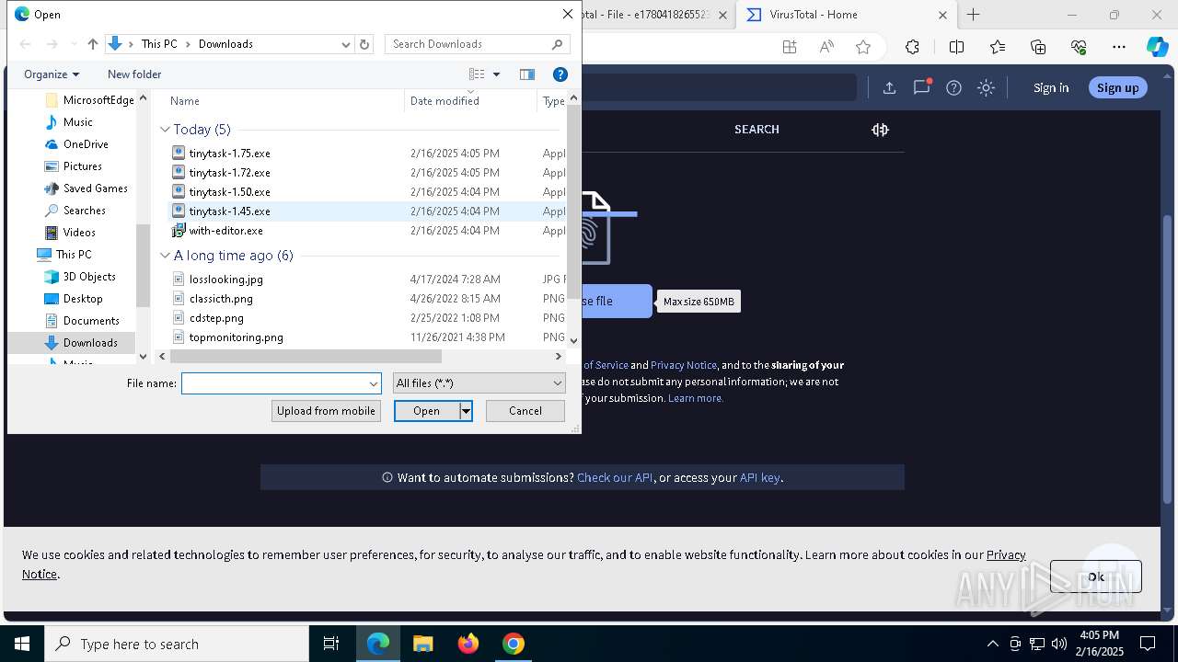The image size is (1178, 662).
Task: Open Music folder in navigation tree
Action: pyautogui.click(x=78, y=122)
